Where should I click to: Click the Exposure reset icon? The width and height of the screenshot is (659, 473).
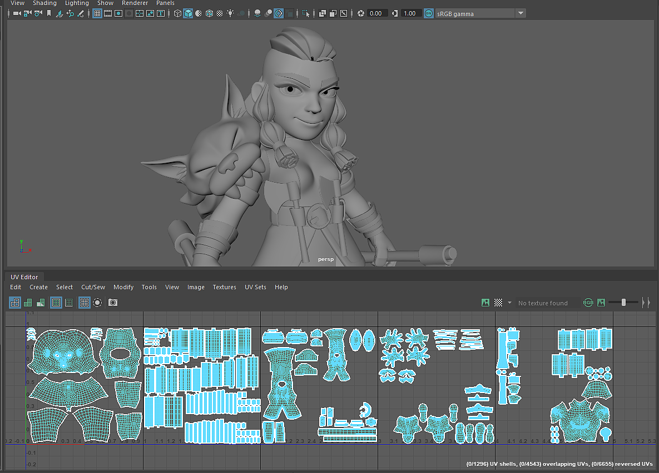(360, 13)
